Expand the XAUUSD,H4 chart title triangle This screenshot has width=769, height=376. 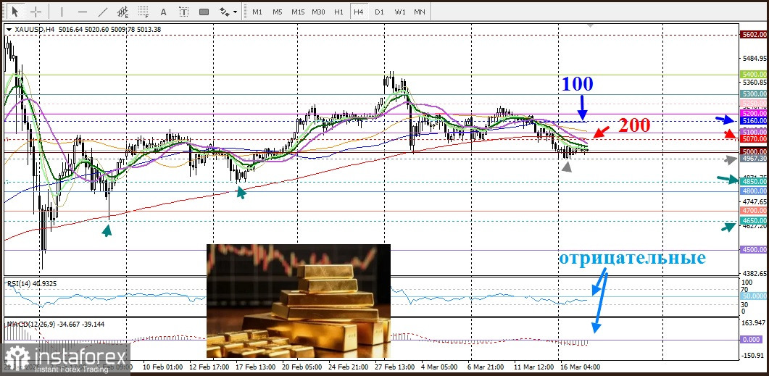pos(9,29)
